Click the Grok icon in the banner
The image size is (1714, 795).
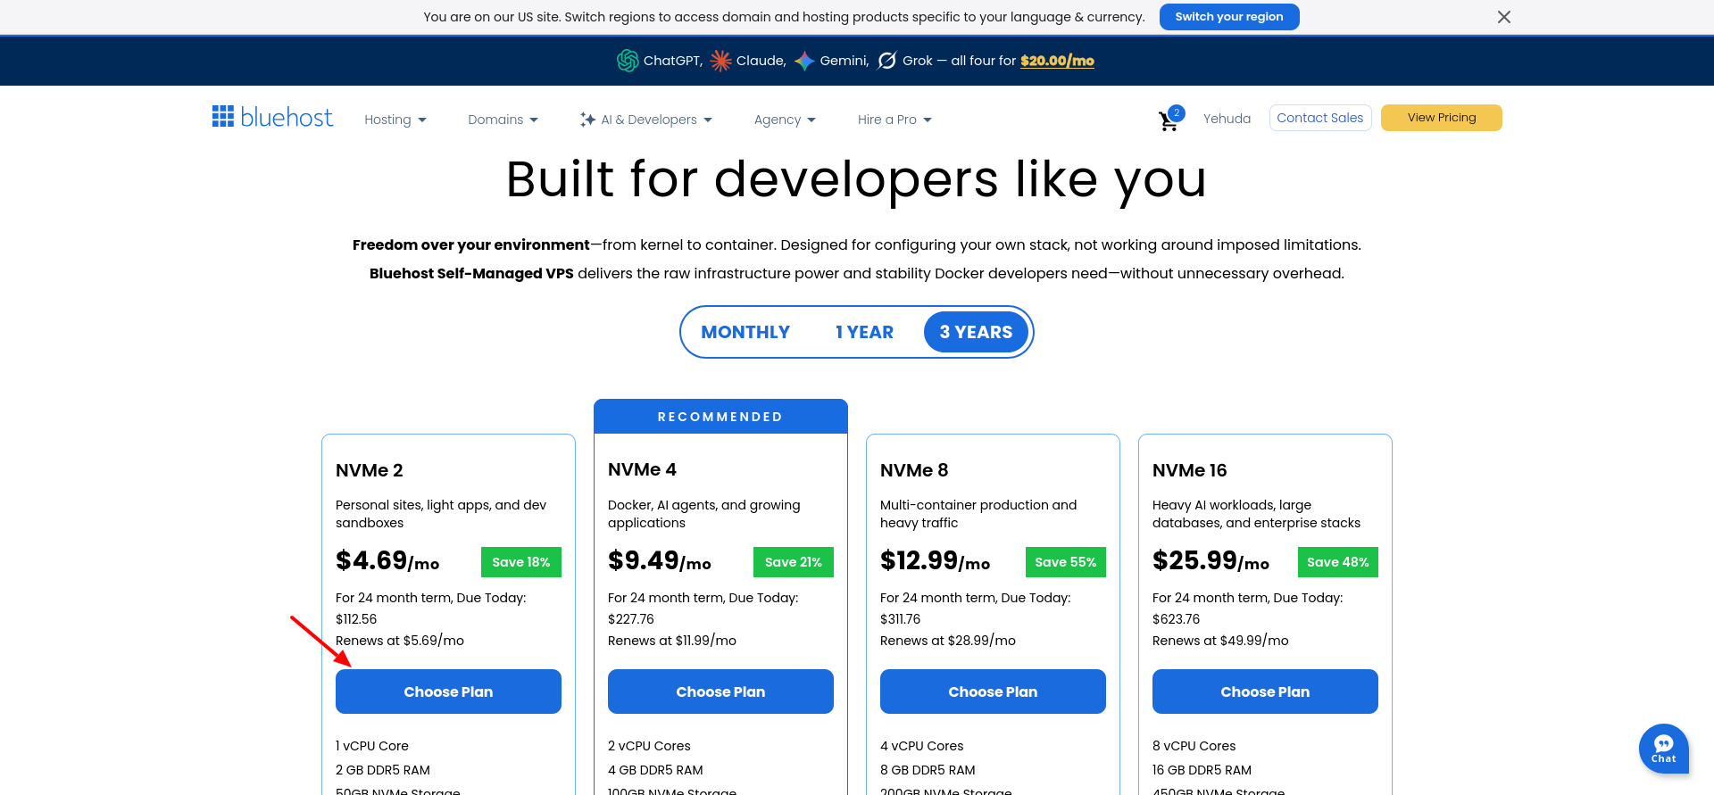point(887,61)
